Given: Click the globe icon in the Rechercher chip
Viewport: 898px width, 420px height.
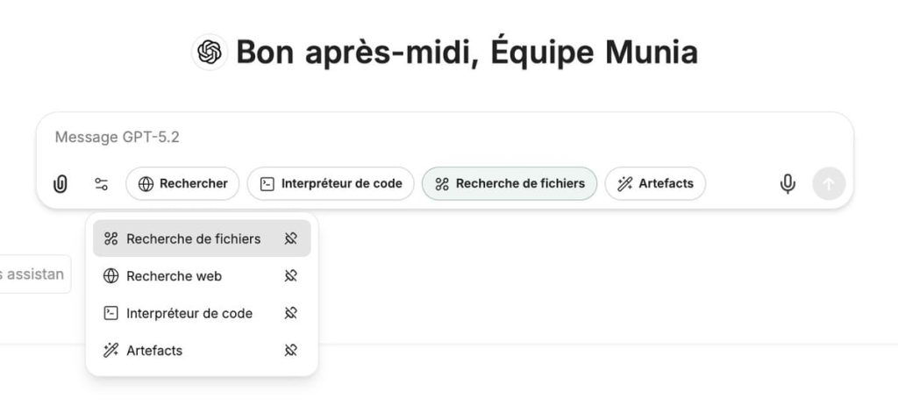Looking at the screenshot, I should coord(146,184).
